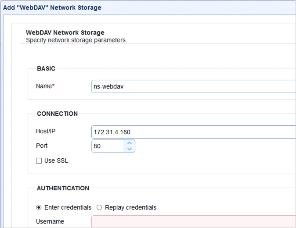
Task: Click the Port decrement down arrow
Action: [x=129, y=149]
